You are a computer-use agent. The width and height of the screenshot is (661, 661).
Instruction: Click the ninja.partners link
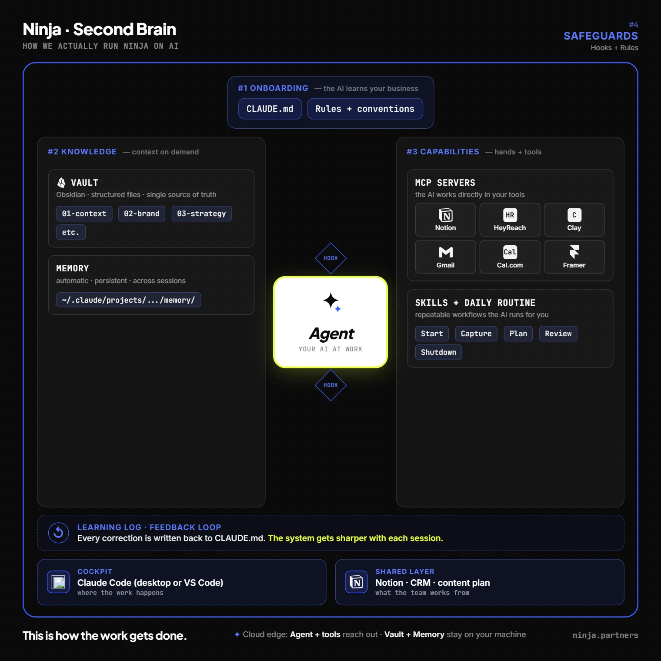[605, 635]
